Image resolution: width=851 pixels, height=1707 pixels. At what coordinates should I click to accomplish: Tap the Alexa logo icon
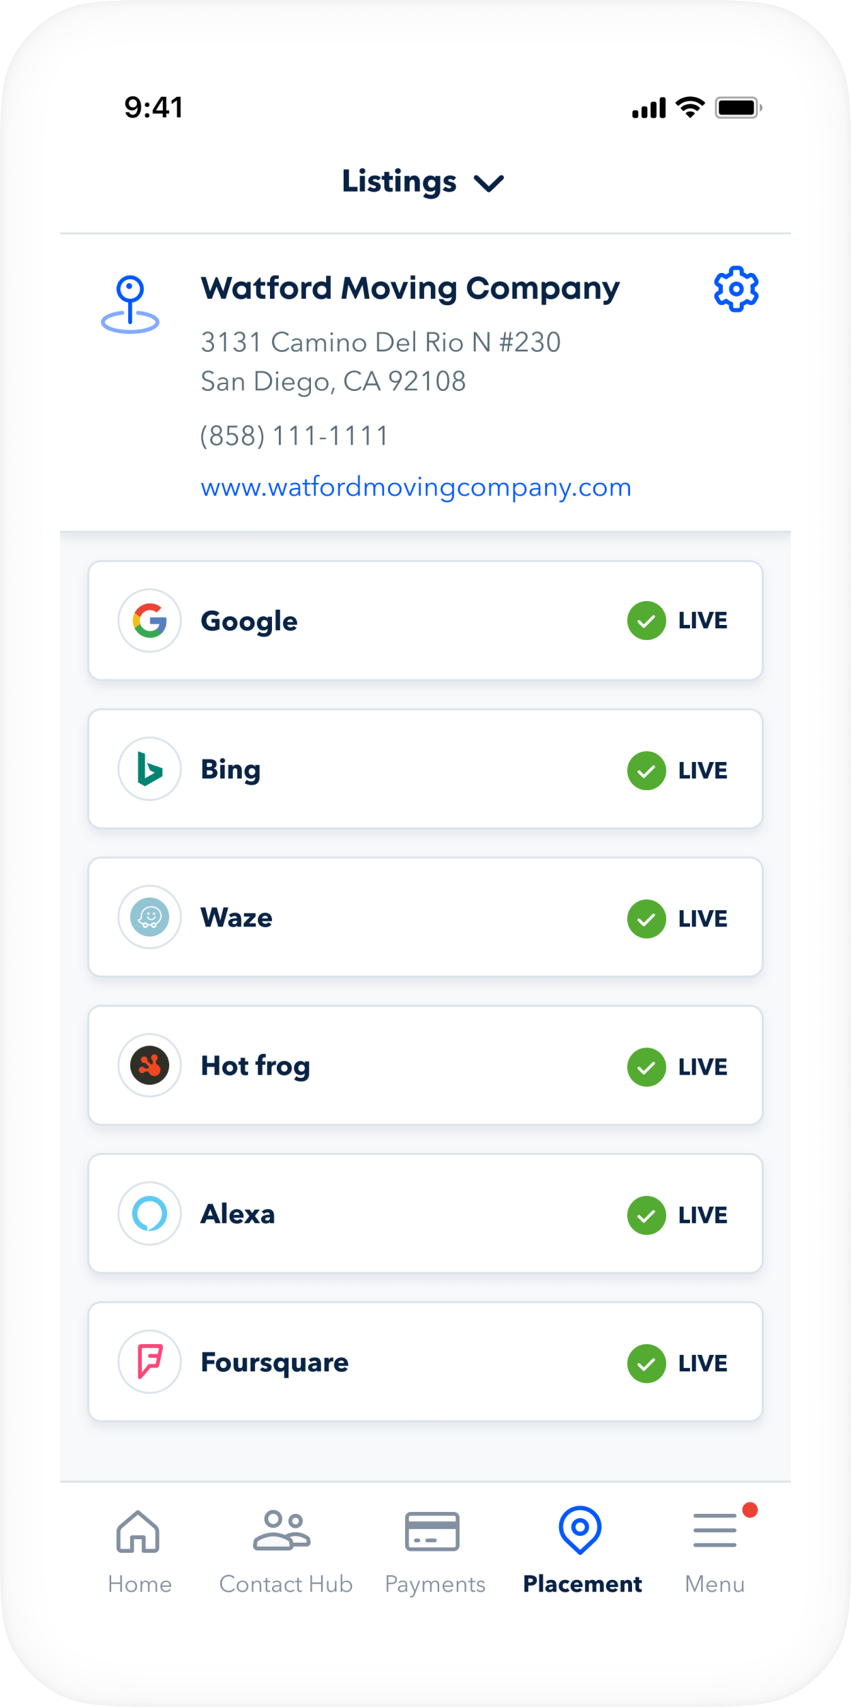[150, 1214]
